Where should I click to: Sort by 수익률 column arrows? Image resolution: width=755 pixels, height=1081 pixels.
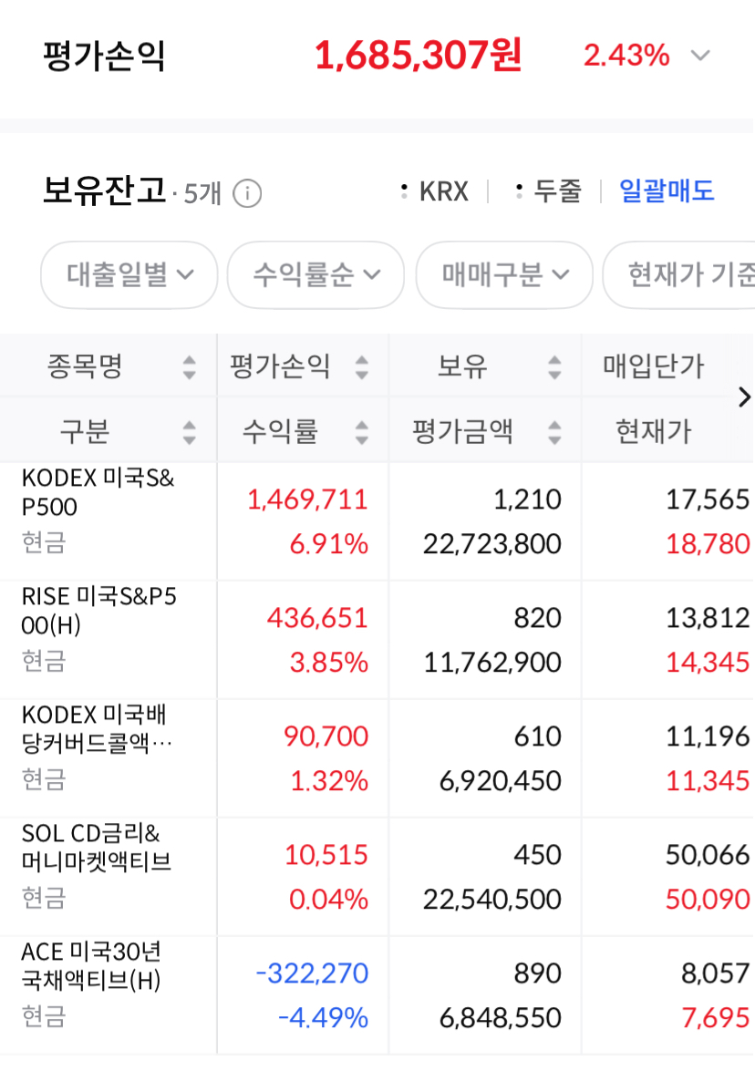tap(361, 432)
